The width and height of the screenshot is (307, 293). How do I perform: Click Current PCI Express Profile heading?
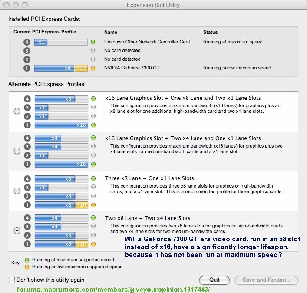45,32
